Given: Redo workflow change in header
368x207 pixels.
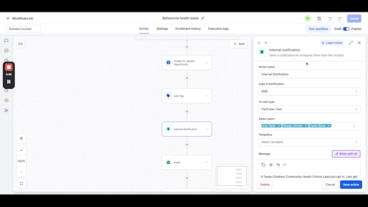Looking at the screenshot, I should (x=340, y=18).
